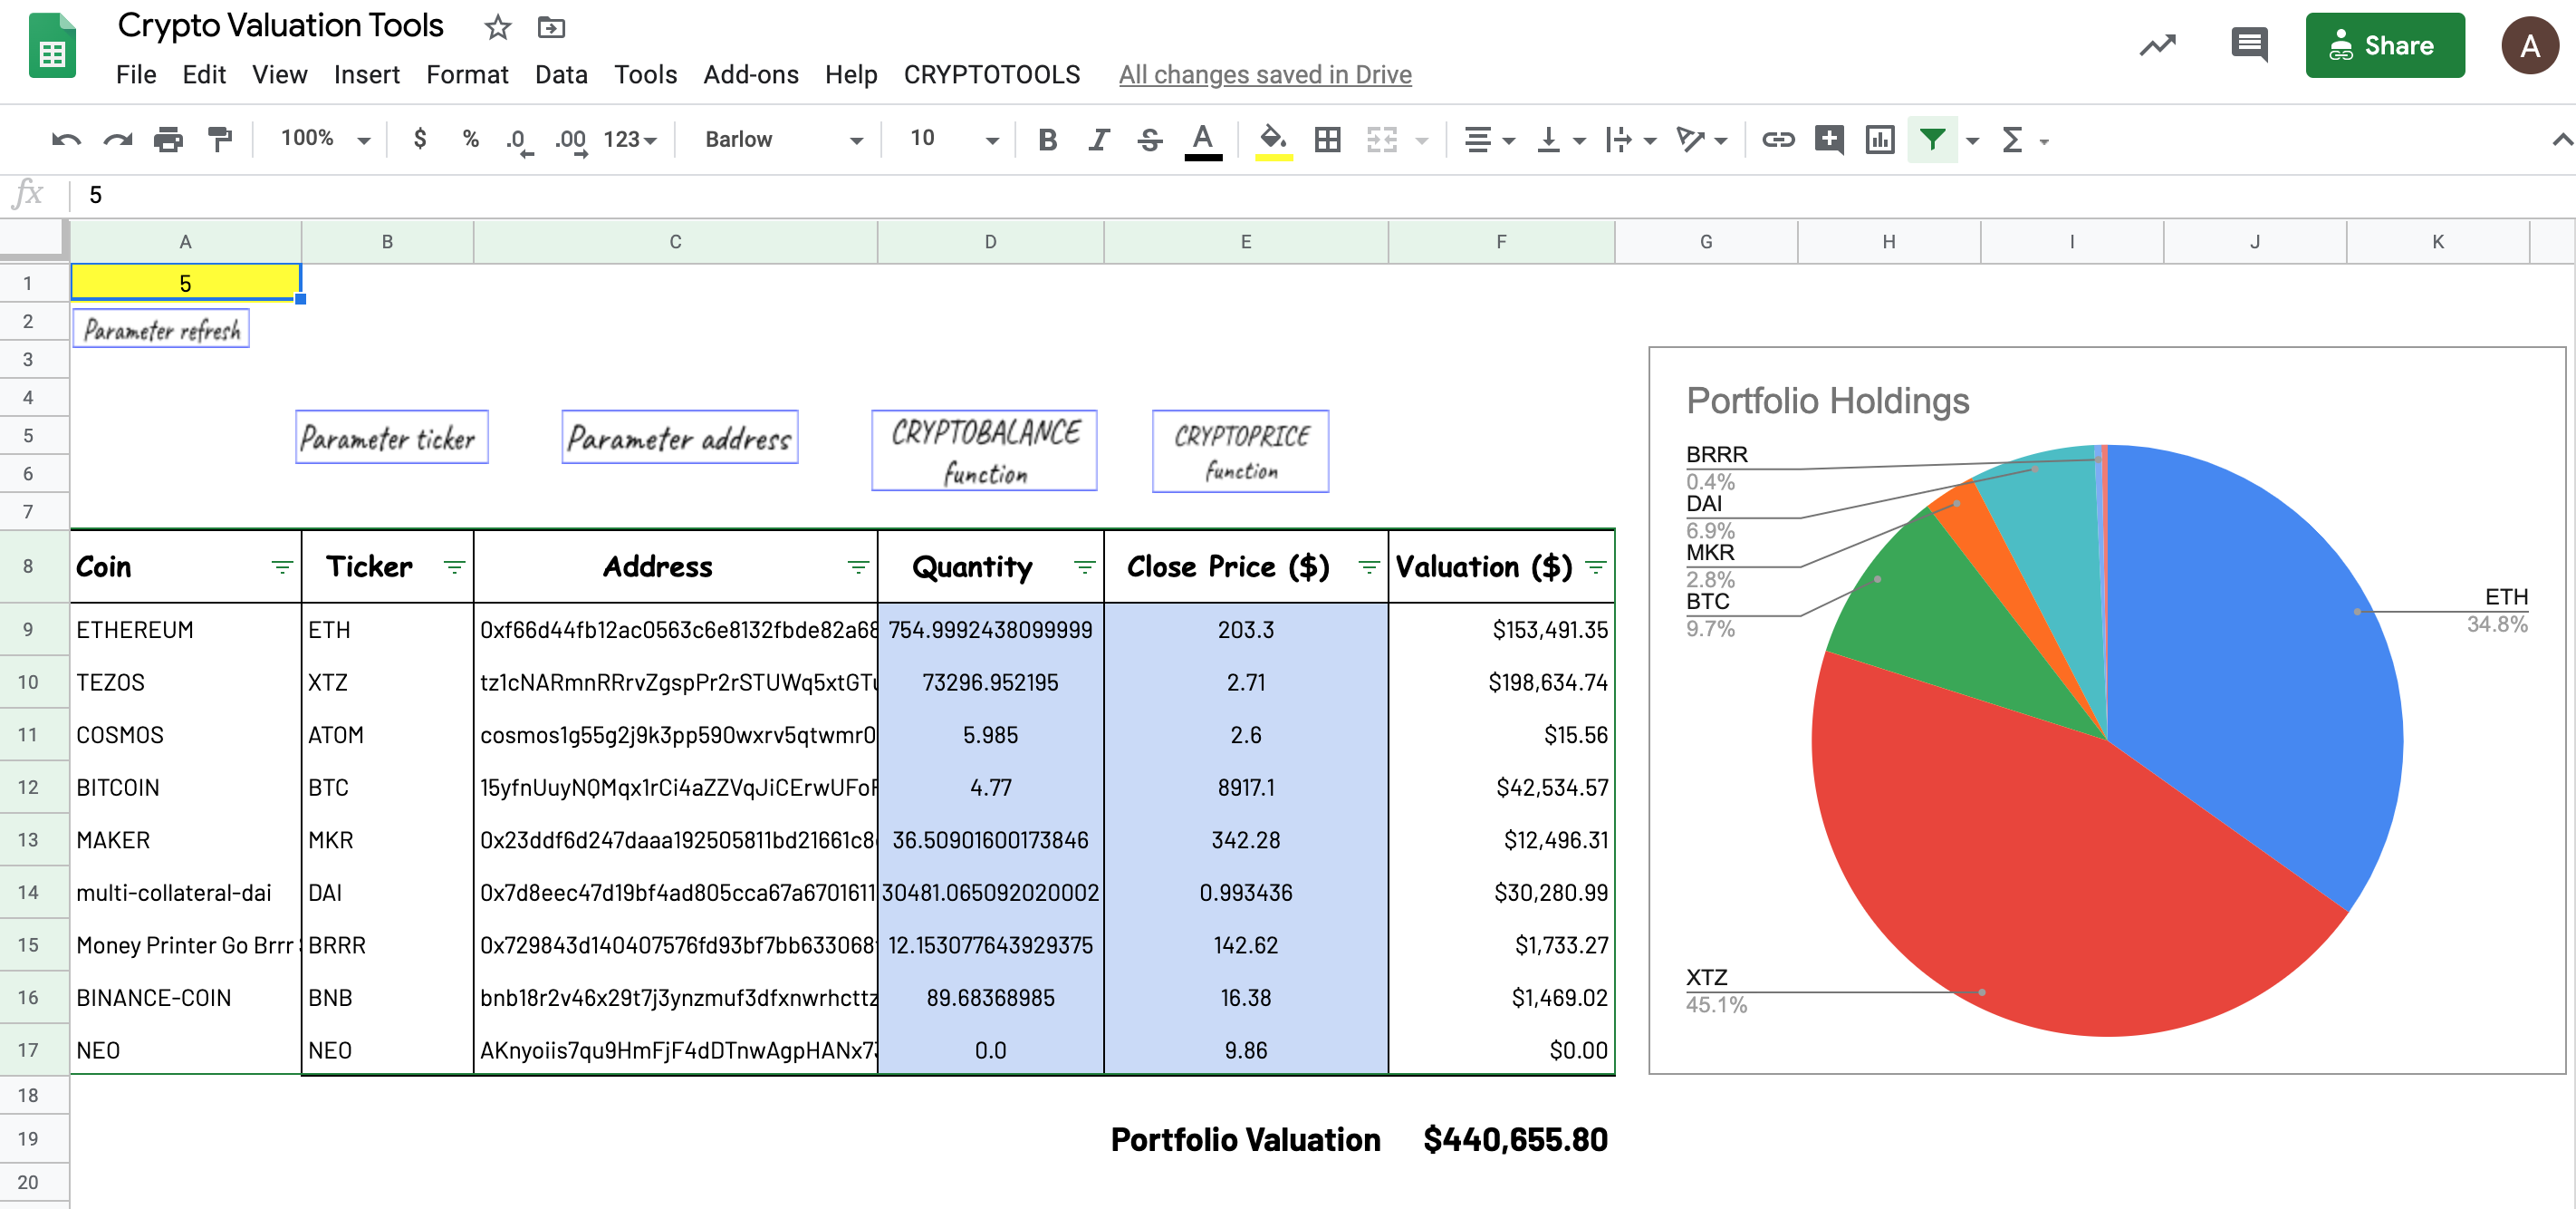The width and height of the screenshot is (2576, 1209).
Task: Move document with folder icon
Action: click(x=551, y=27)
